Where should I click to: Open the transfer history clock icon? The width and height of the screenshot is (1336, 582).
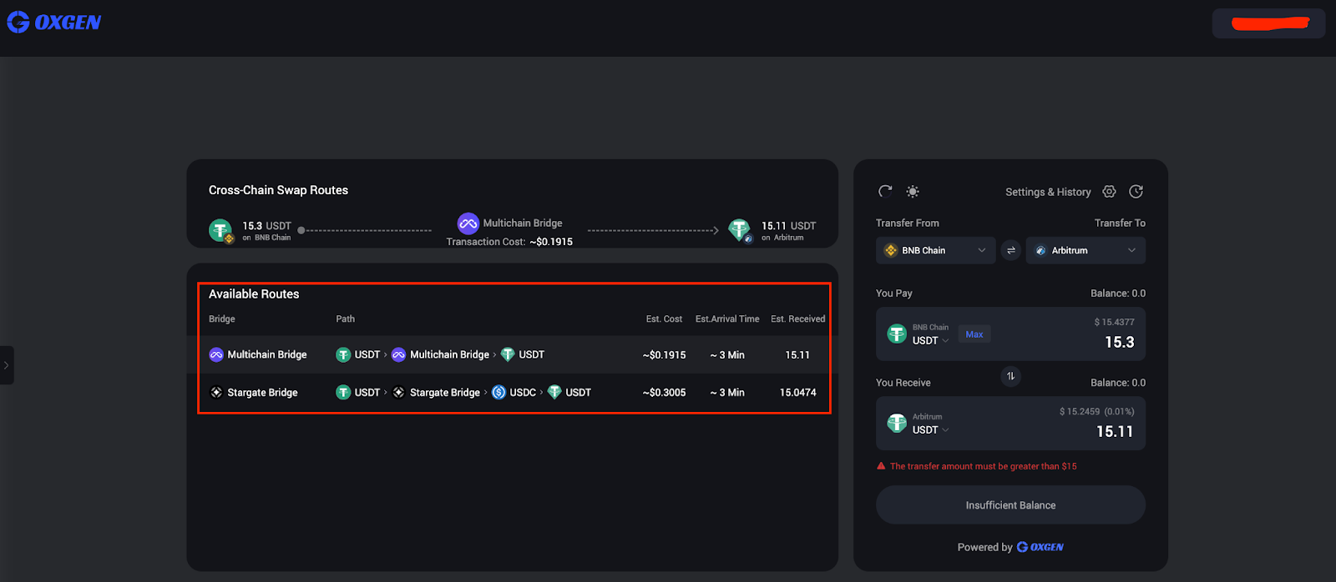[x=1136, y=192]
